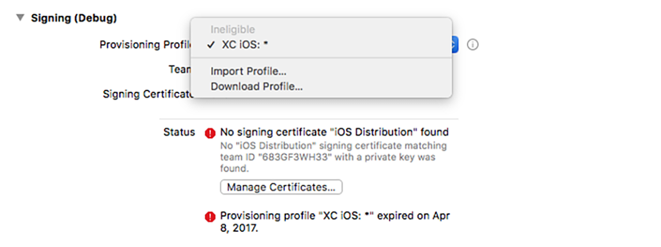Image resolution: width=661 pixels, height=247 pixels.
Task: Click the Signing Certificate label
Action: click(x=147, y=94)
